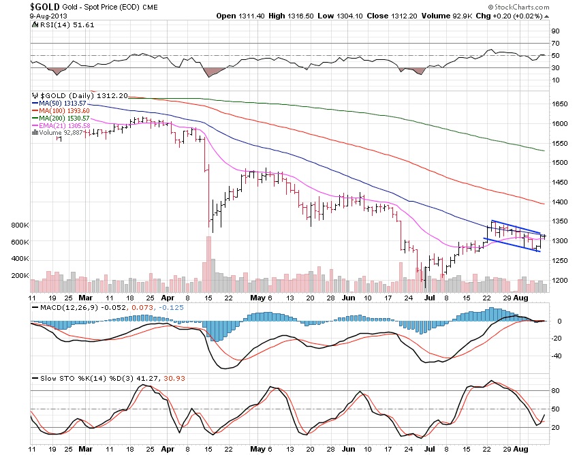Click the May label on bottom date axis
The width and height of the screenshot is (579, 455).
pos(257,449)
